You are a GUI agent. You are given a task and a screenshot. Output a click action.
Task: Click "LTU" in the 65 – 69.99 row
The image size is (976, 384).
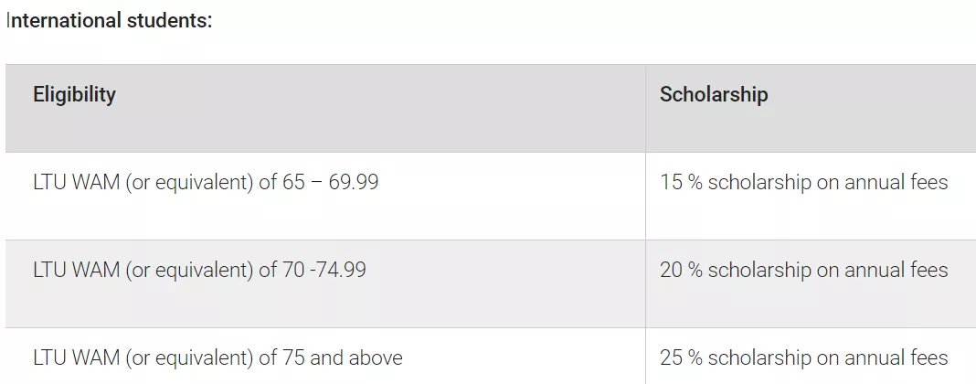coord(50,183)
